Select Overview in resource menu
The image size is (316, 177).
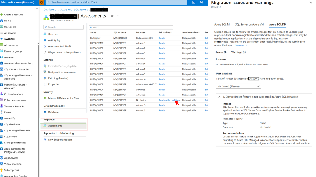pos(53,34)
